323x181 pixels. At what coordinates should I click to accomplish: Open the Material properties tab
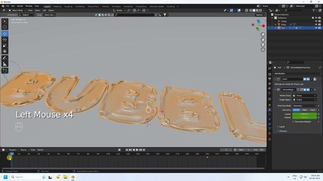[270, 133]
